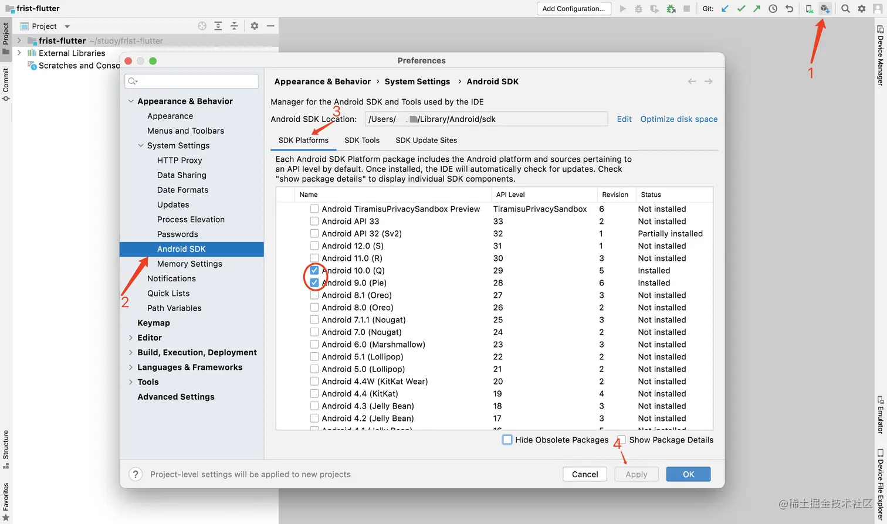Expand the Tools section chevron
887x524 pixels.
(x=130, y=382)
